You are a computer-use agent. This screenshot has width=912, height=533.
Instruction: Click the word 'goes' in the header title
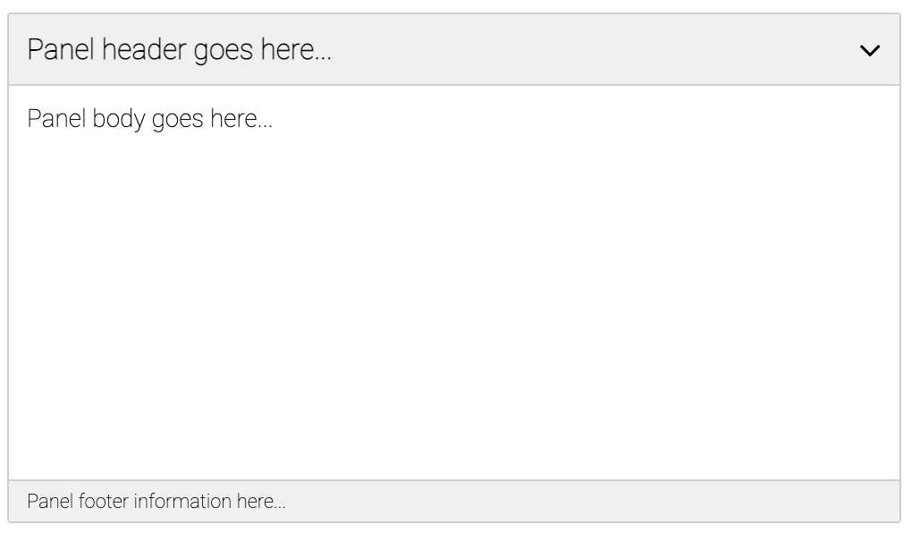pyautogui.click(x=224, y=53)
